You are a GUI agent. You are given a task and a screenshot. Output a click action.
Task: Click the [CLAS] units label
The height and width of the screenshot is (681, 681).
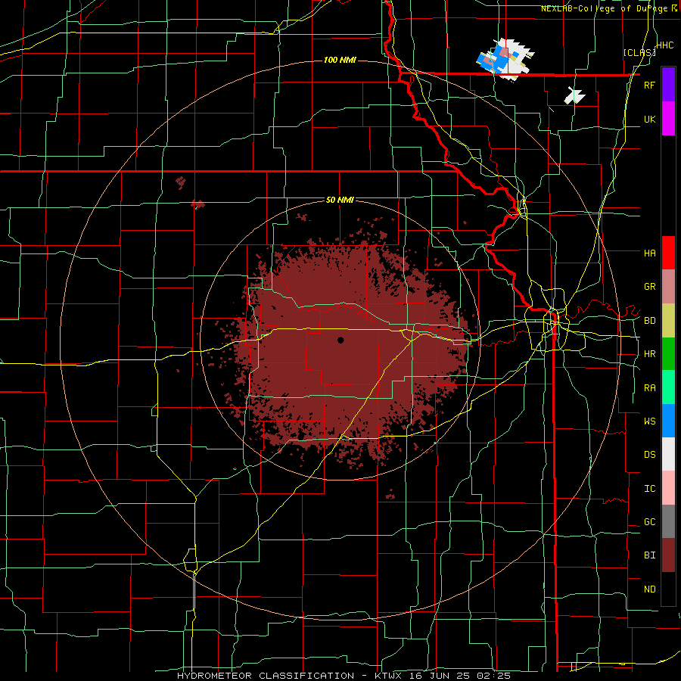point(639,52)
